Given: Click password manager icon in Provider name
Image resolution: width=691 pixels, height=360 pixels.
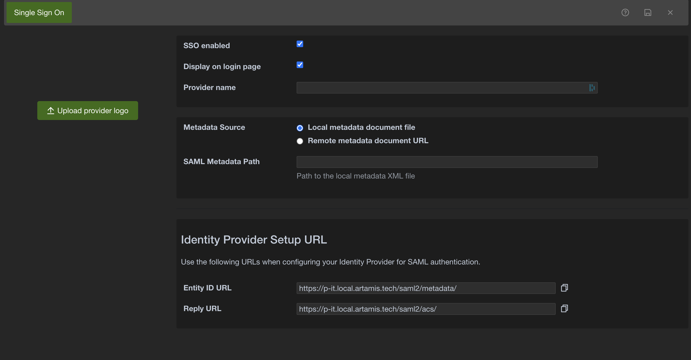Looking at the screenshot, I should pos(592,88).
